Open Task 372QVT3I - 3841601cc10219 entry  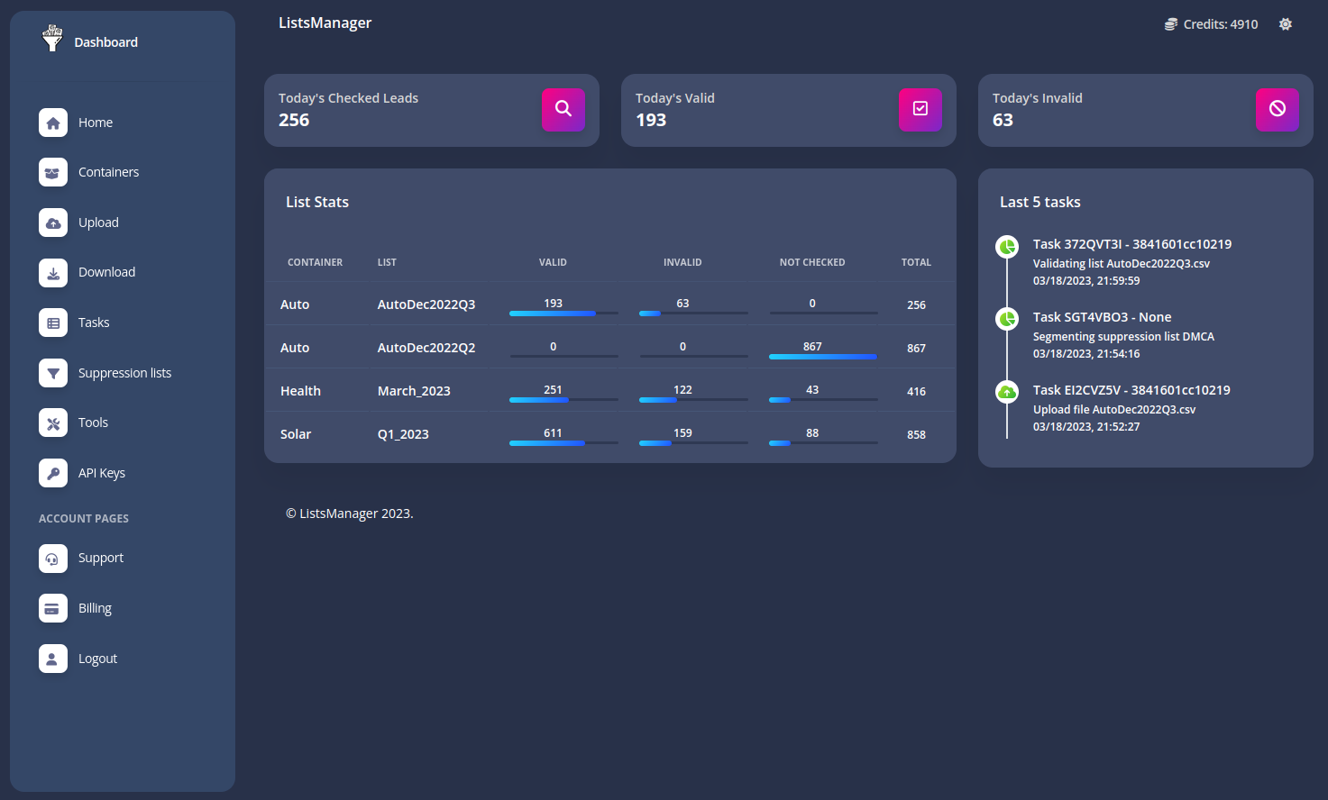[x=1132, y=244]
